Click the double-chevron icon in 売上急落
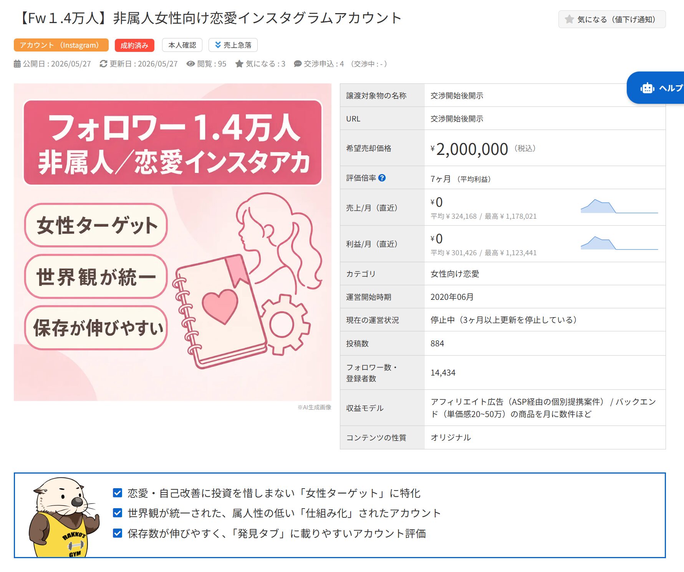The width and height of the screenshot is (684, 572). (218, 45)
